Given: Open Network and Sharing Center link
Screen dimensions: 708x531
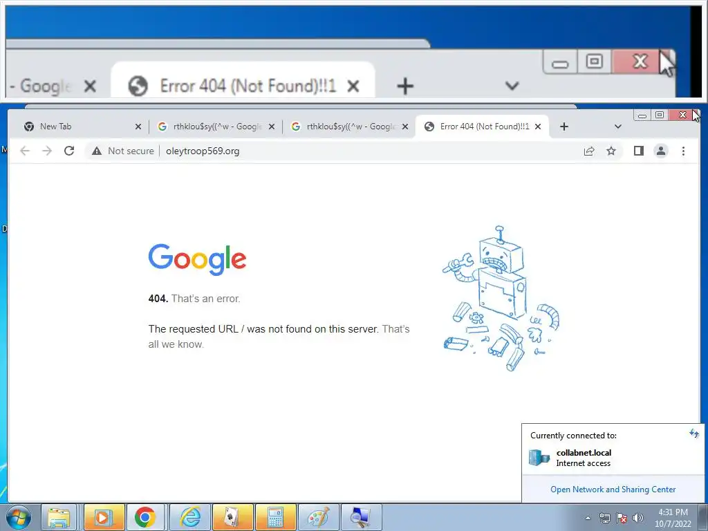Looking at the screenshot, I should coord(613,490).
